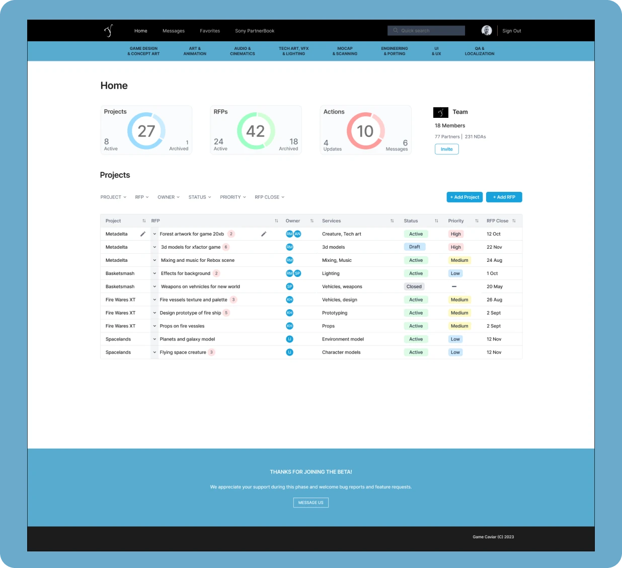
Task: Click the AN owner avatar in Forest artwork row
Action: point(297,234)
